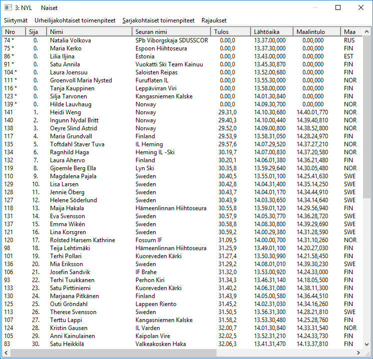Sort by the Tulos column header

pos(230,31)
